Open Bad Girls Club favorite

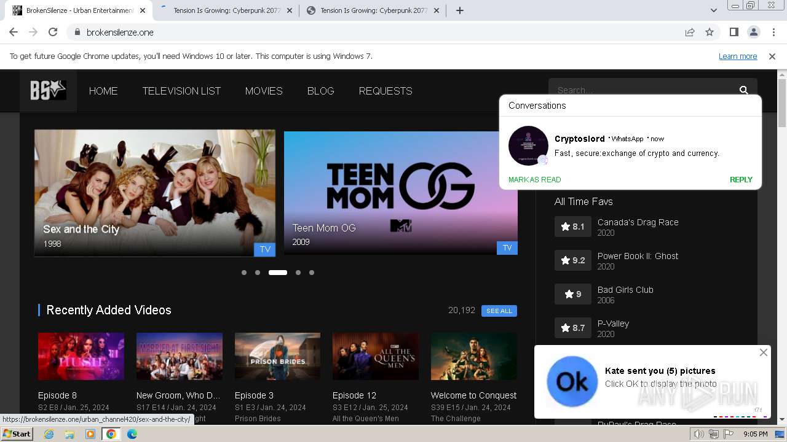coord(625,290)
